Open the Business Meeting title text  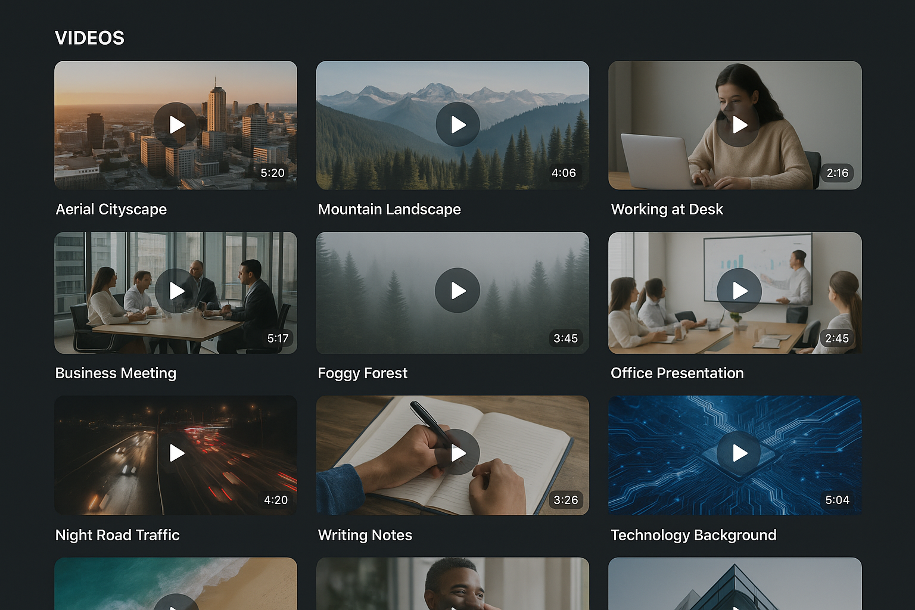(116, 373)
